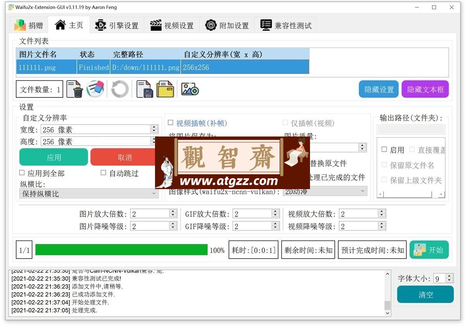Open the 兼容性测试 tab
The image size is (465, 326).
tap(286, 25)
